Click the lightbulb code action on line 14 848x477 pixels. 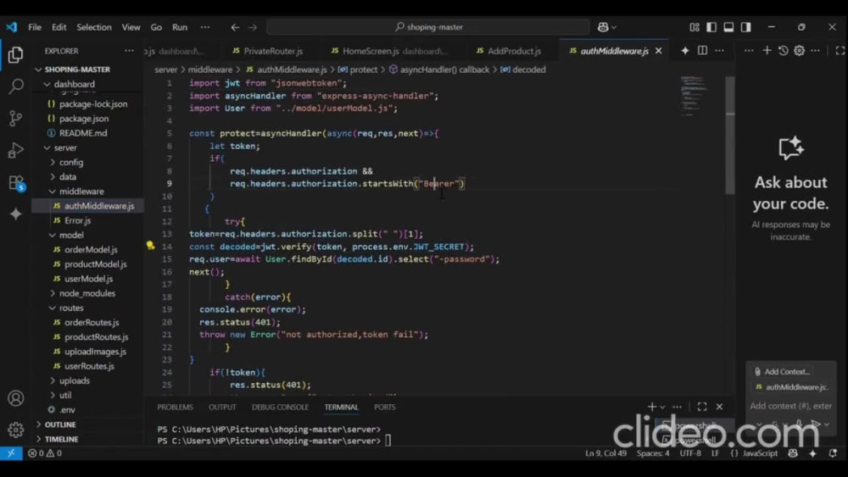point(150,246)
